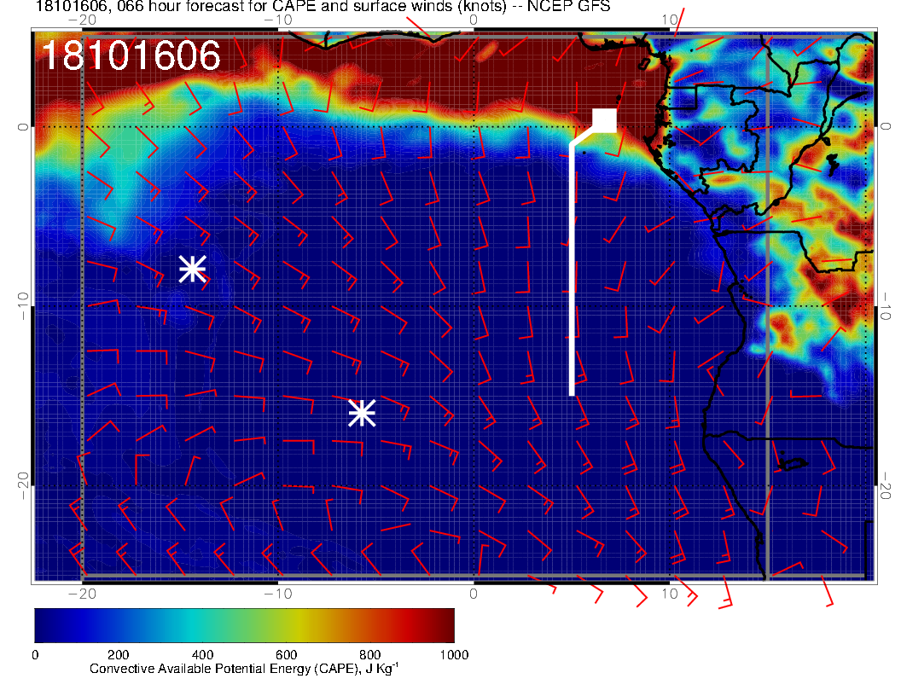Click the "10" longitude label on bottom axis
The width and height of the screenshot is (901, 696).
(670, 593)
